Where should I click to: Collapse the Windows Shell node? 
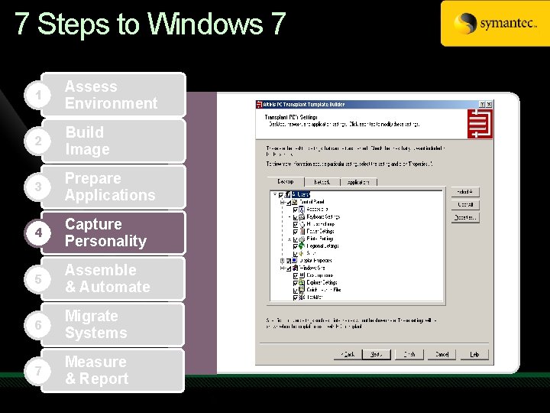coord(282,268)
